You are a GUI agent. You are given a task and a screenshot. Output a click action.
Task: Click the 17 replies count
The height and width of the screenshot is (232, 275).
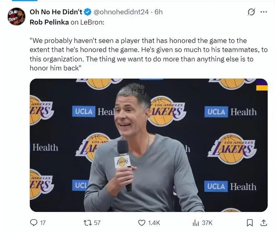43,223
